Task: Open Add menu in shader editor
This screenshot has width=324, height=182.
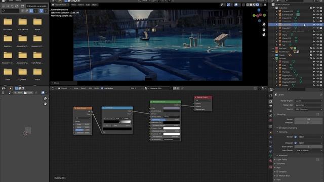Action: [90, 88]
